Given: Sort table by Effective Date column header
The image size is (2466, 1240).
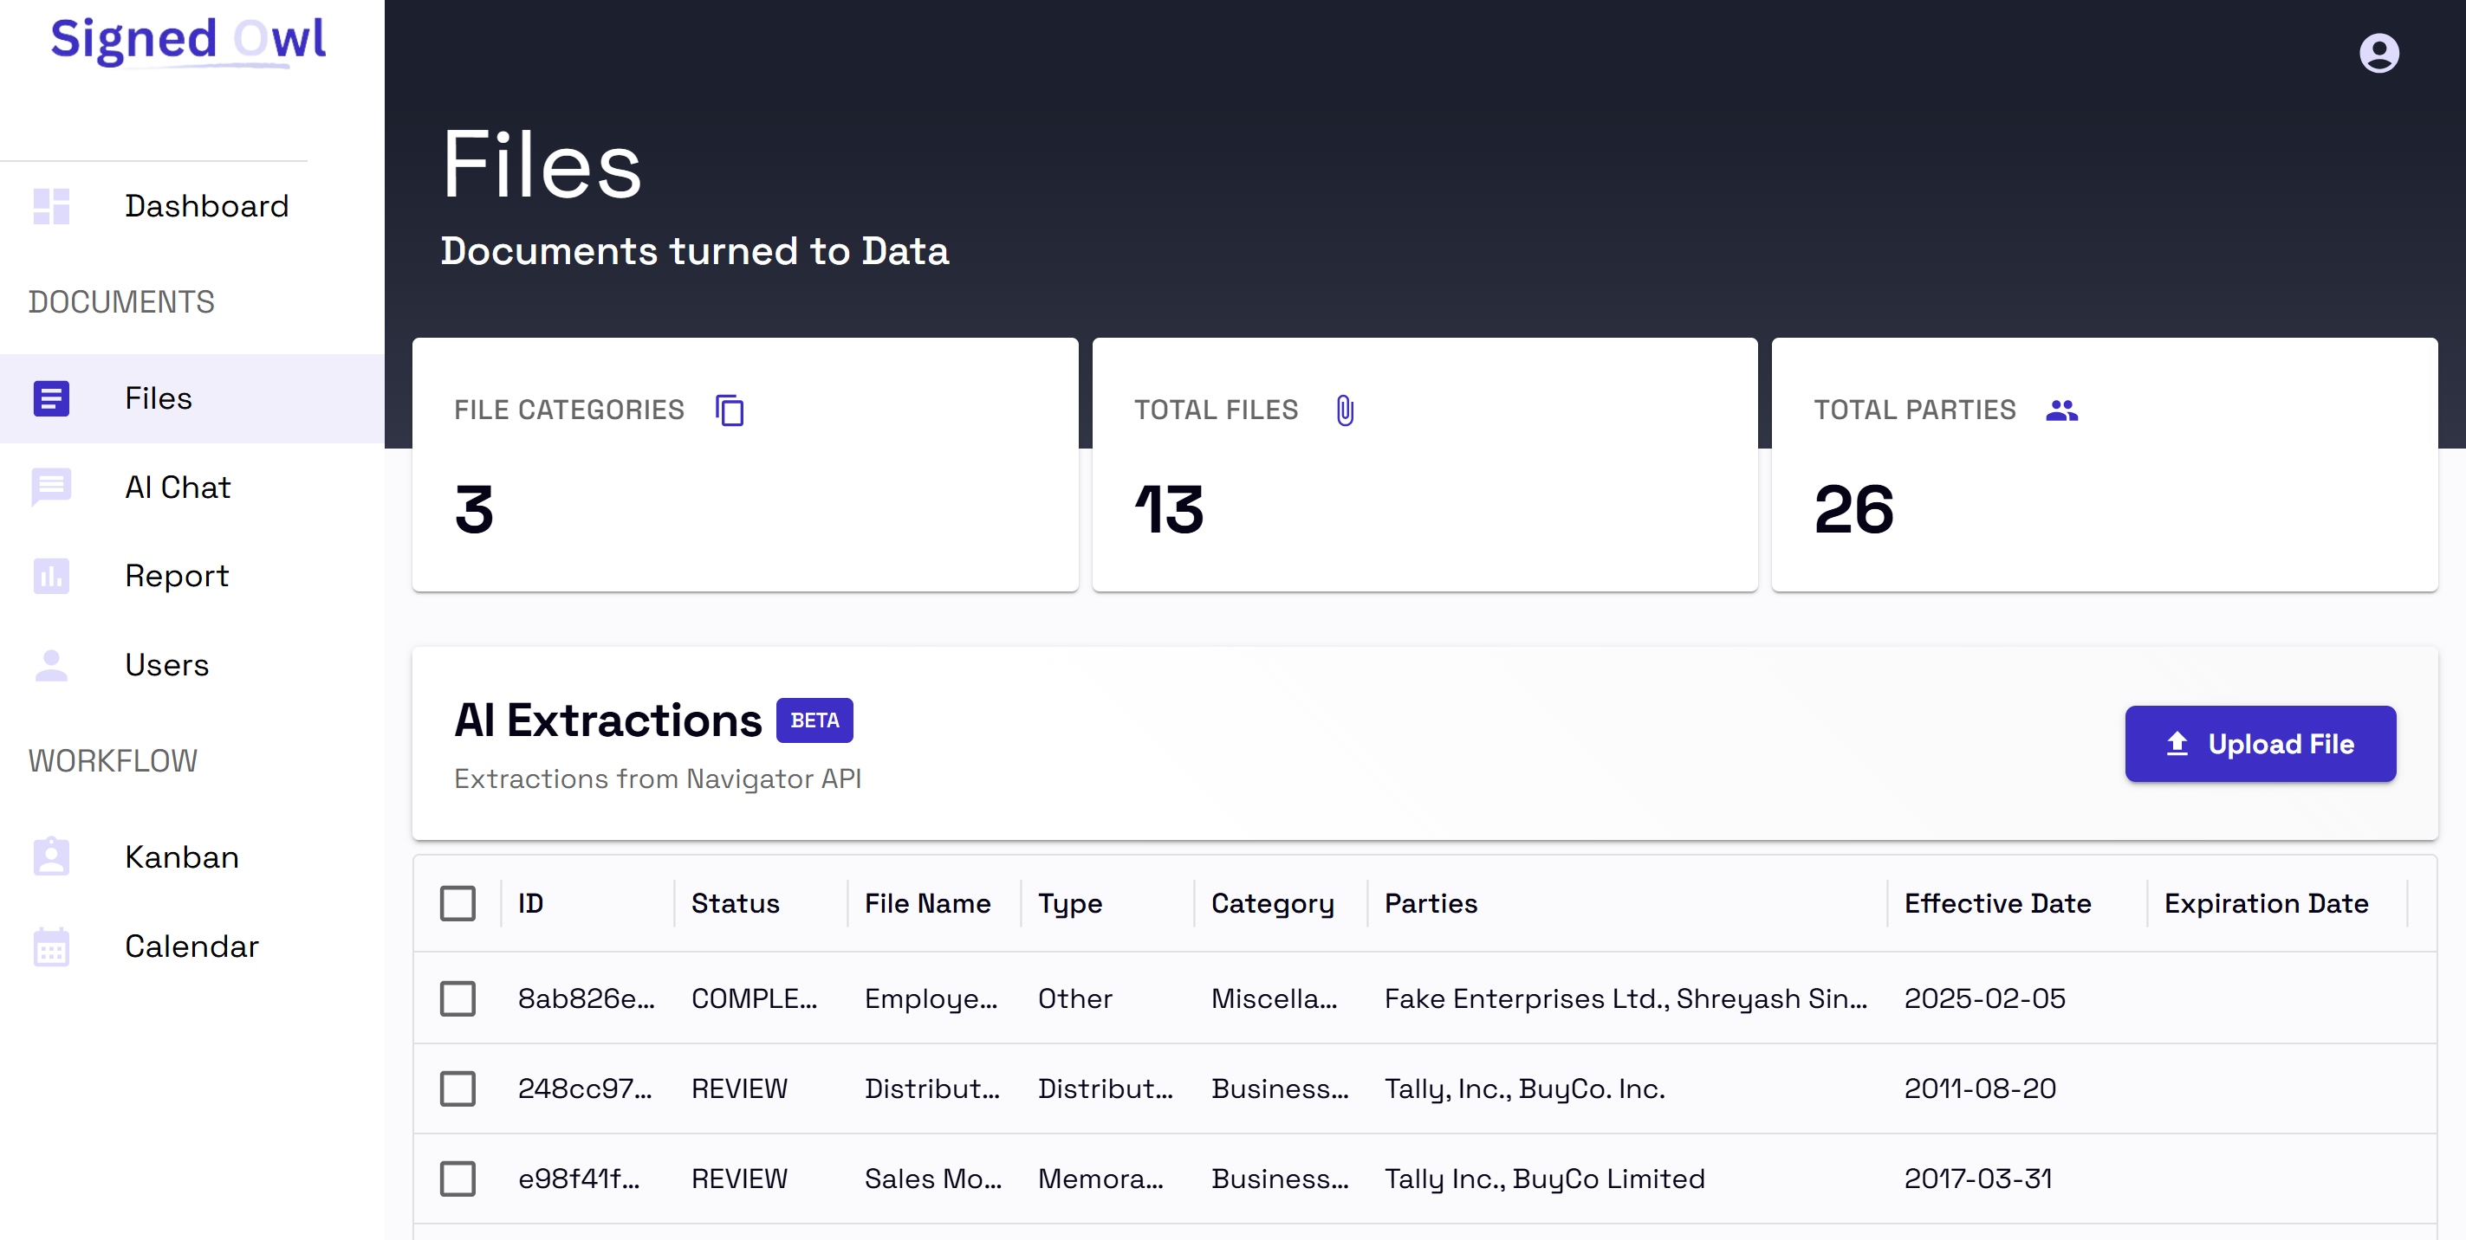Looking at the screenshot, I should coord(1997,903).
